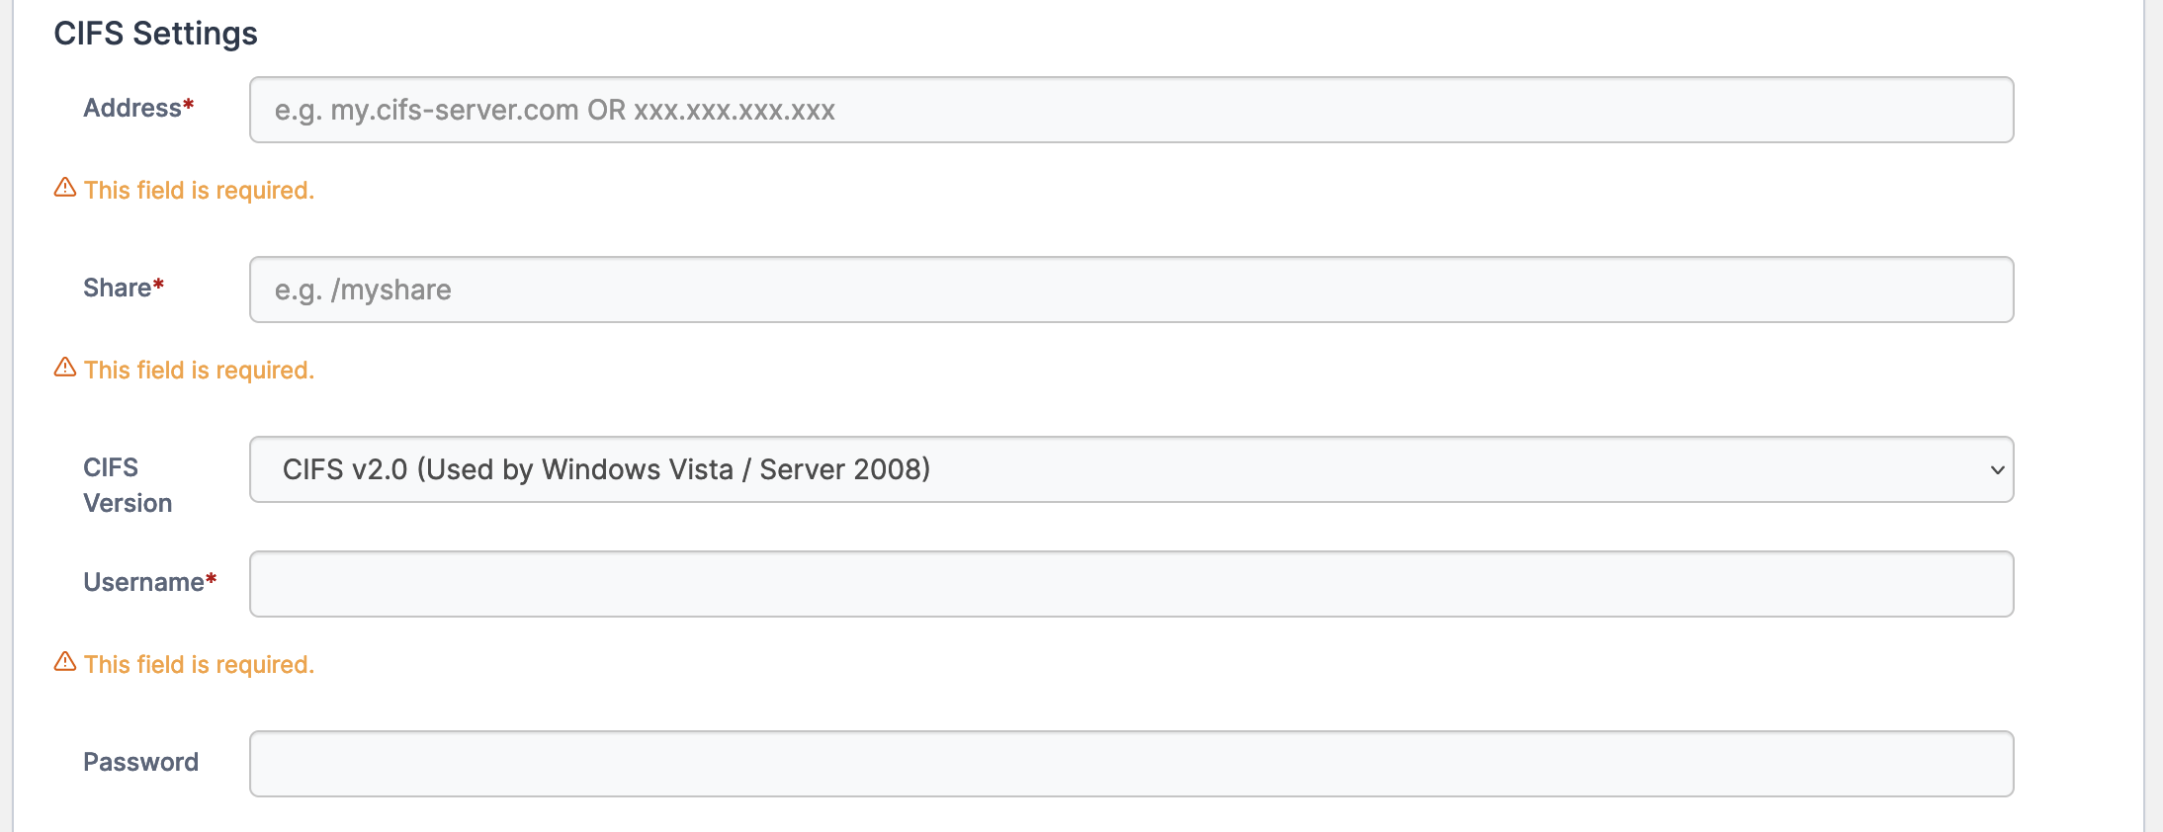Click the warning icon beneath Username field
2163x832 pixels.
pos(65,662)
